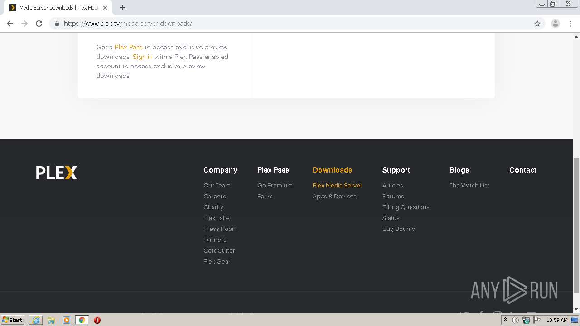
Task: Go to Plex Labs
Action: (217, 218)
